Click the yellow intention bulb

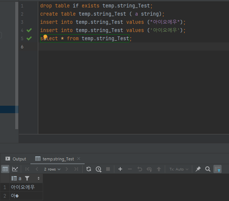45,36
